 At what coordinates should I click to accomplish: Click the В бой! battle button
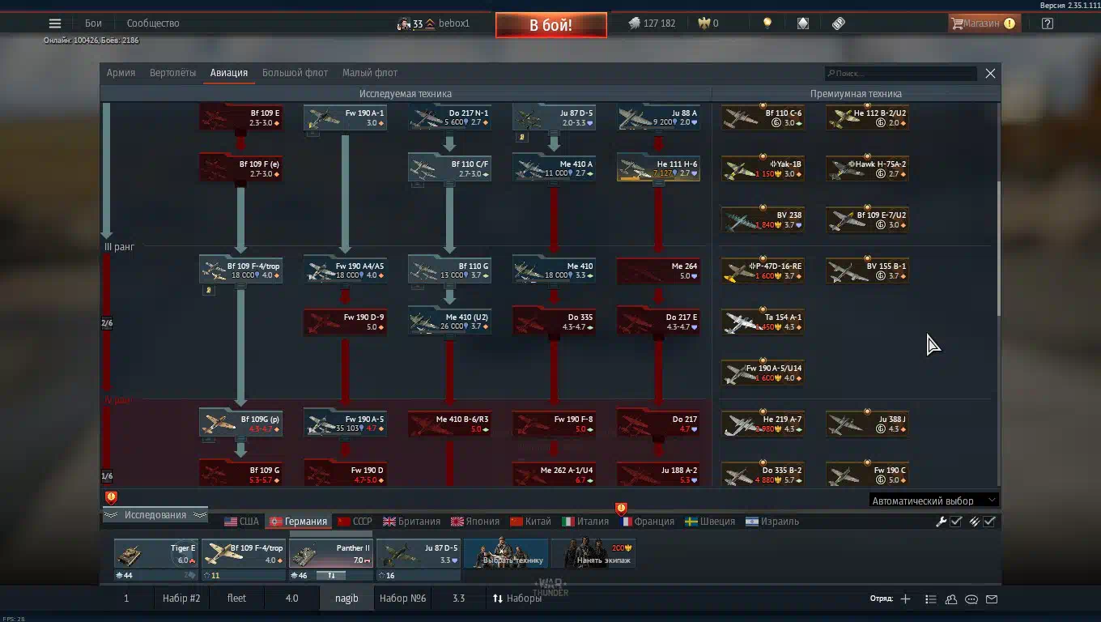tap(550, 25)
